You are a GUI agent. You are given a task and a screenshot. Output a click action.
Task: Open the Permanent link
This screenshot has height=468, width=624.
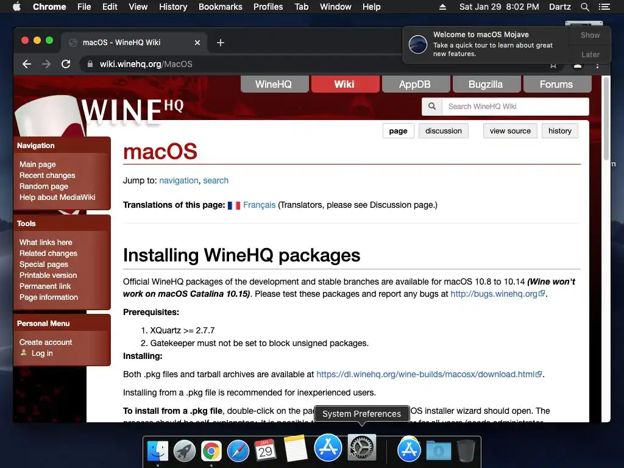pos(45,286)
